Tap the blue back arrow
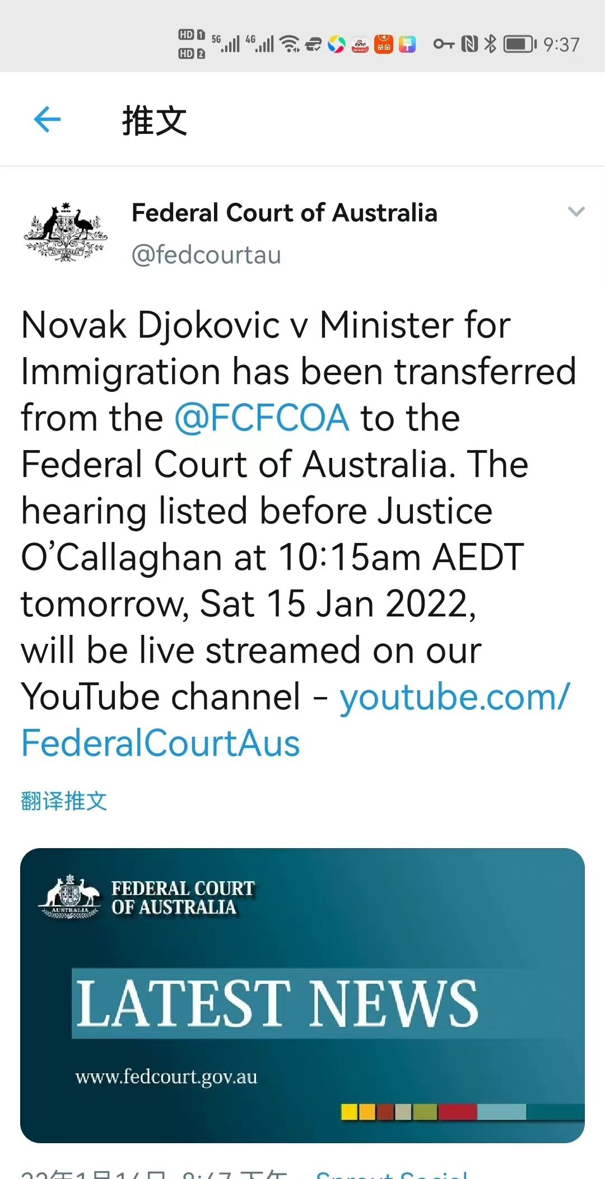Screen dimensions: 605x1179 coord(47,119)
